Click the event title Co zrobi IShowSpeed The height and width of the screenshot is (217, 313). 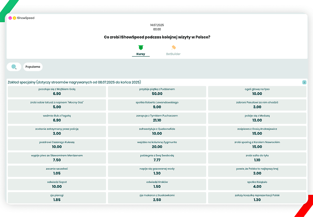pyautogui.click(x=157, y=37)
